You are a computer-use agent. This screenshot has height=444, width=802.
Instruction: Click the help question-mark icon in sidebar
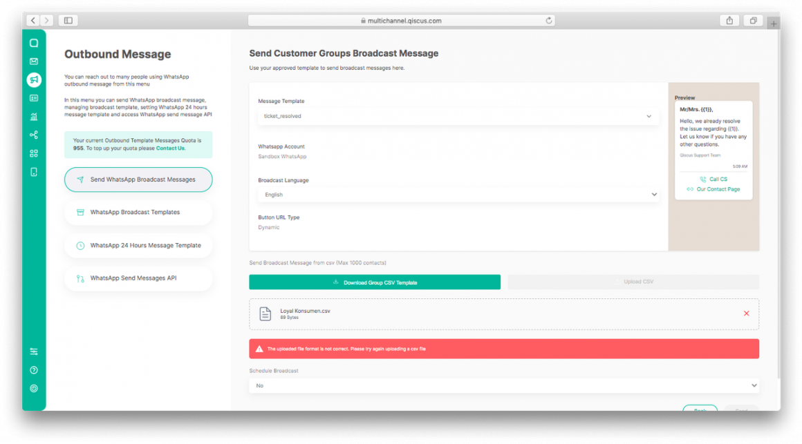(x=33, y=369)
